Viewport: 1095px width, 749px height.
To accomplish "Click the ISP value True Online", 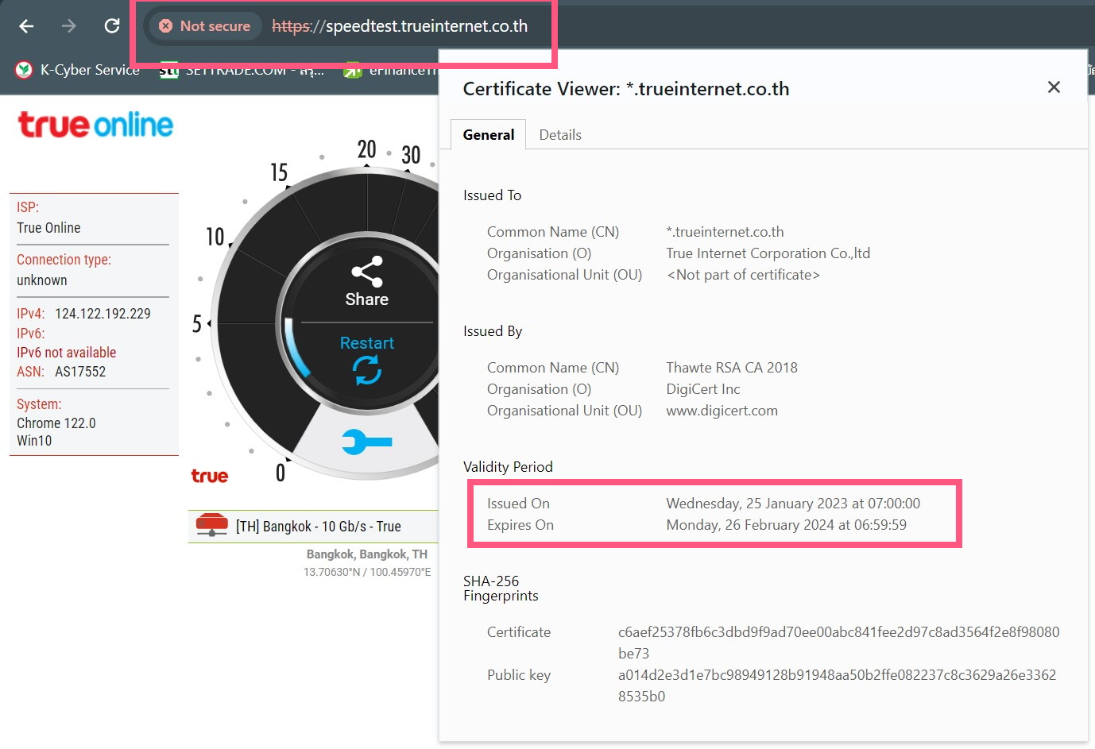I will click(x=48, y=228).
